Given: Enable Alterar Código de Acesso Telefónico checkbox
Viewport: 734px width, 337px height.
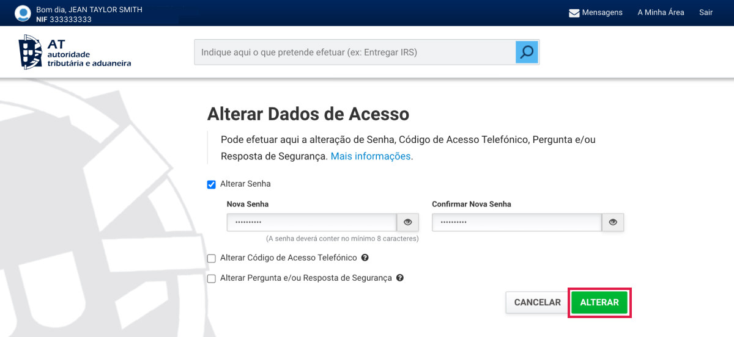Looking at the screenshot, I should tap(212, 258).
